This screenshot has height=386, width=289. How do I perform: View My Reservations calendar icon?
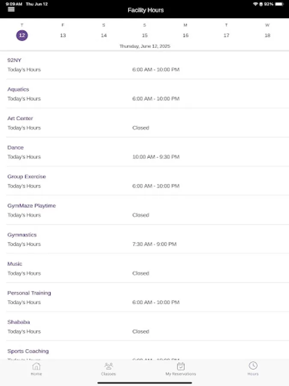pyautogui.click(x=181, y=368)
